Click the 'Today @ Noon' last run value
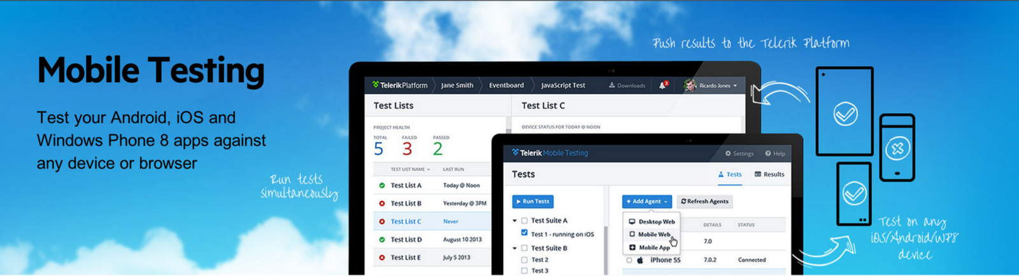 coord(461,186)
